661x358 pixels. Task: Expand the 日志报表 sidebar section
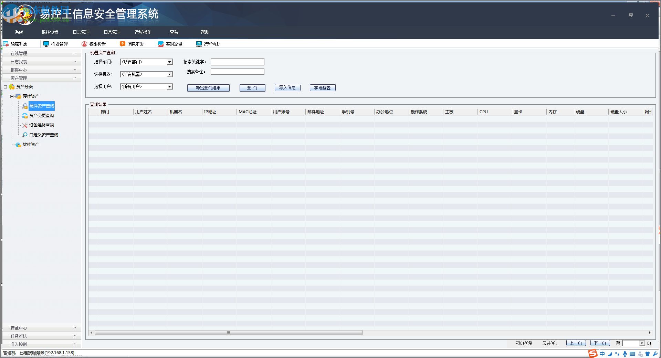coord(42,62)
